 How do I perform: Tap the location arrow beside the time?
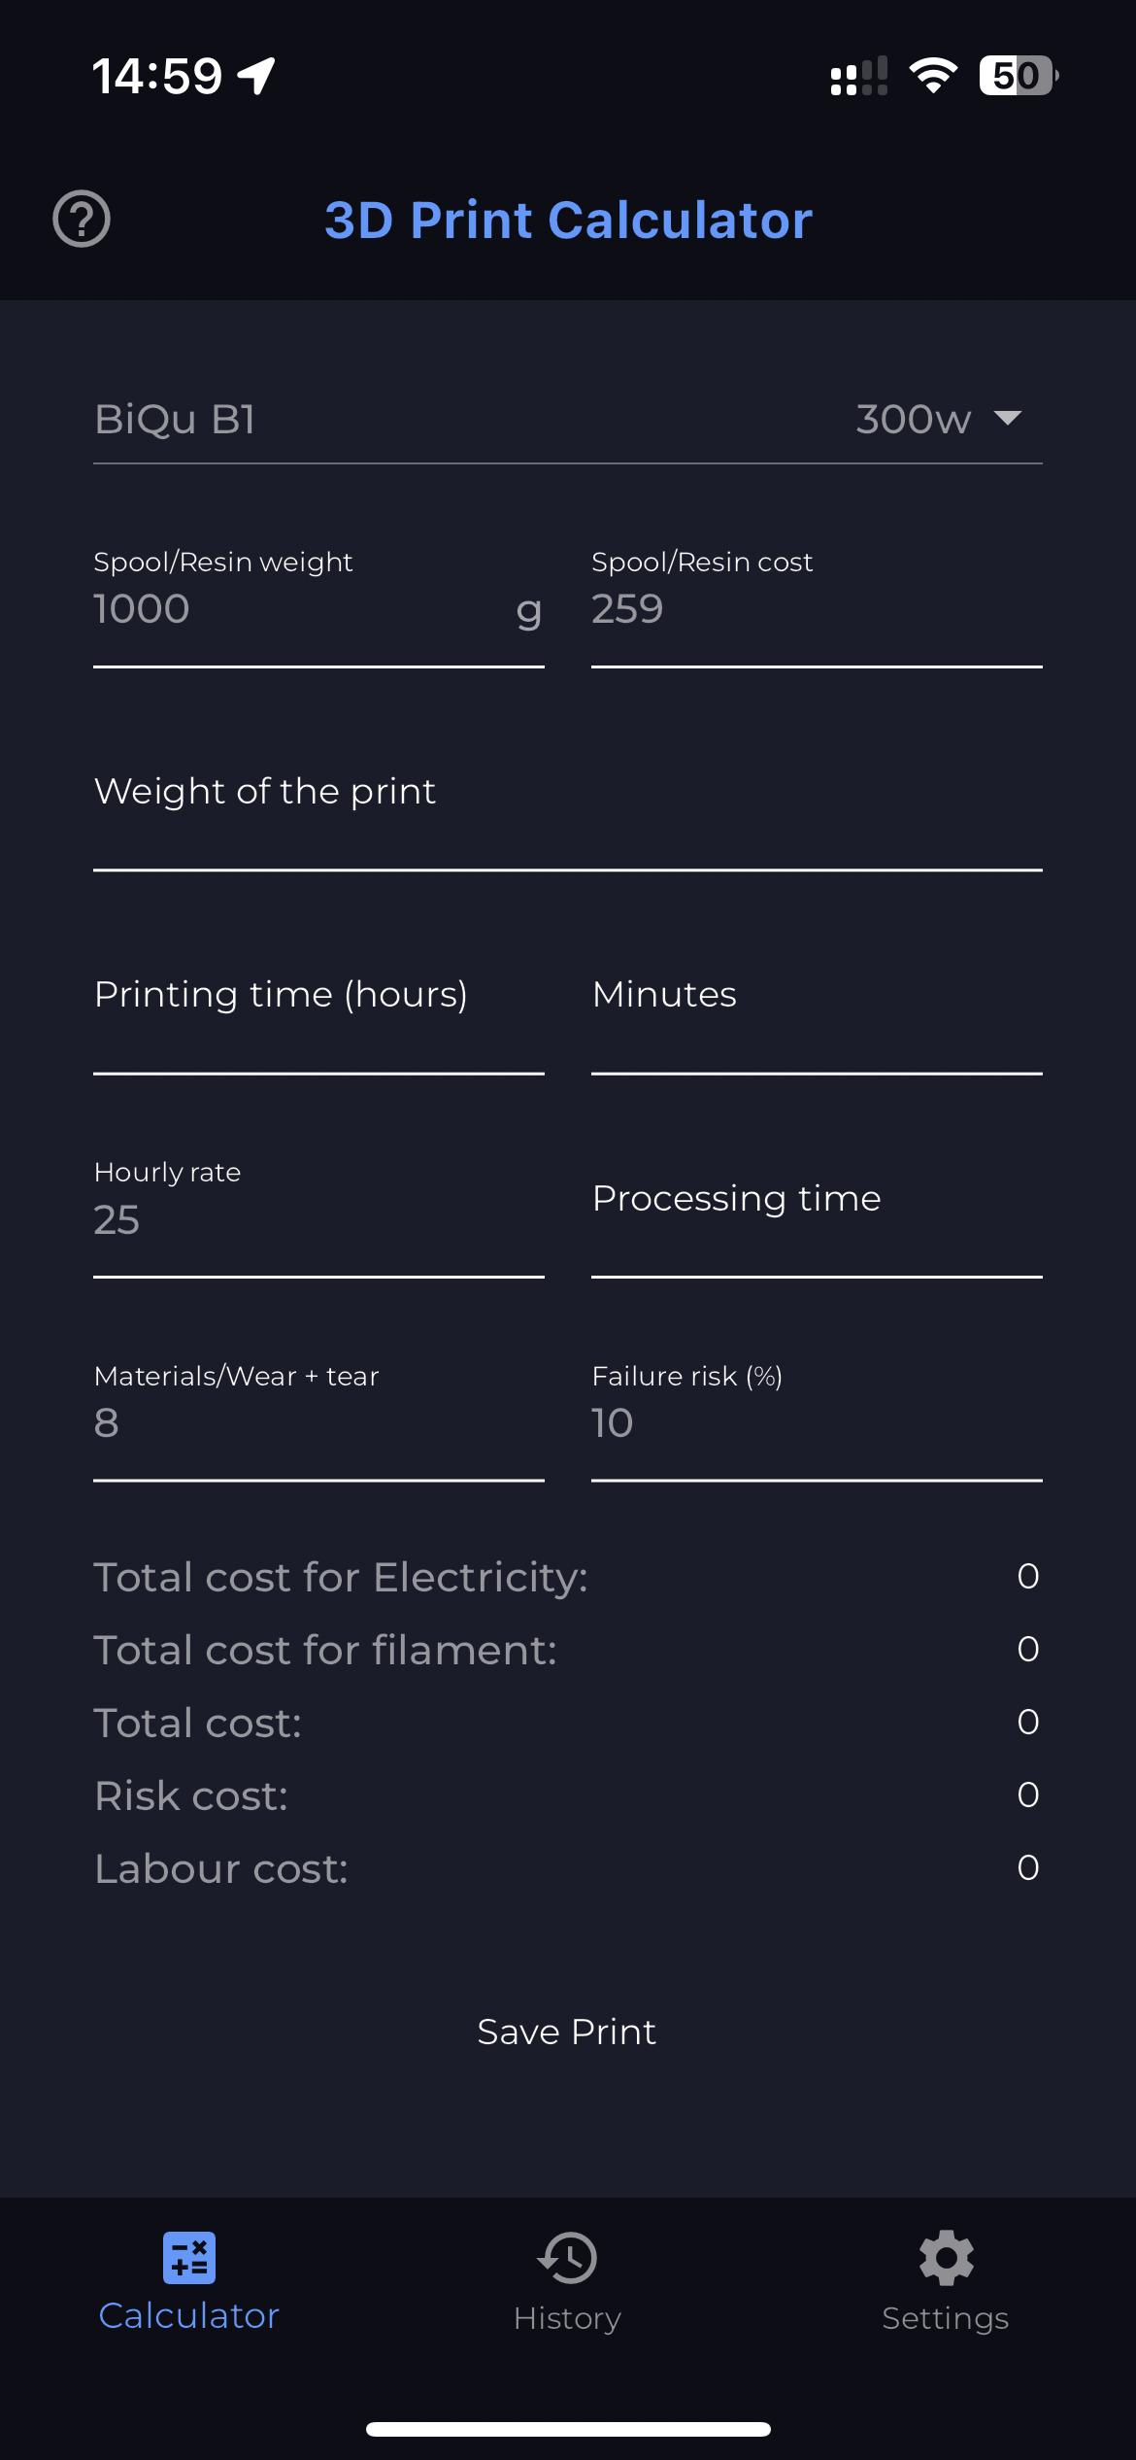pyautogui.click(x=257, y=76)
